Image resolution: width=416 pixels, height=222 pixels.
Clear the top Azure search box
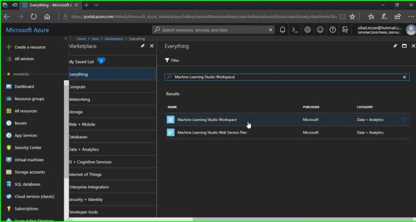point(270,30)
